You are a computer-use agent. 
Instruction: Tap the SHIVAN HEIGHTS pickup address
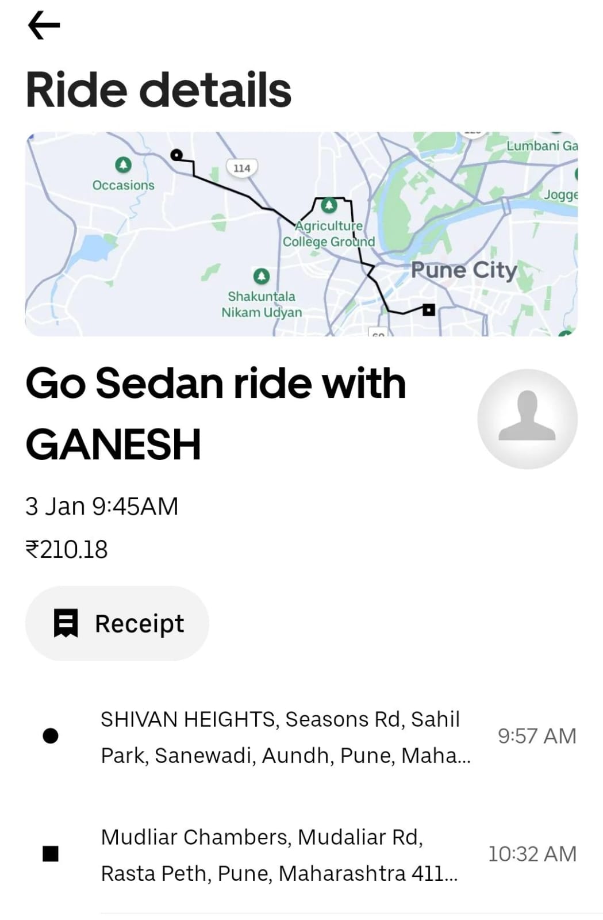286,737
